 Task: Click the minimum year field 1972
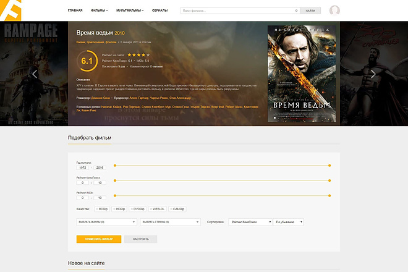pos(82,168)
